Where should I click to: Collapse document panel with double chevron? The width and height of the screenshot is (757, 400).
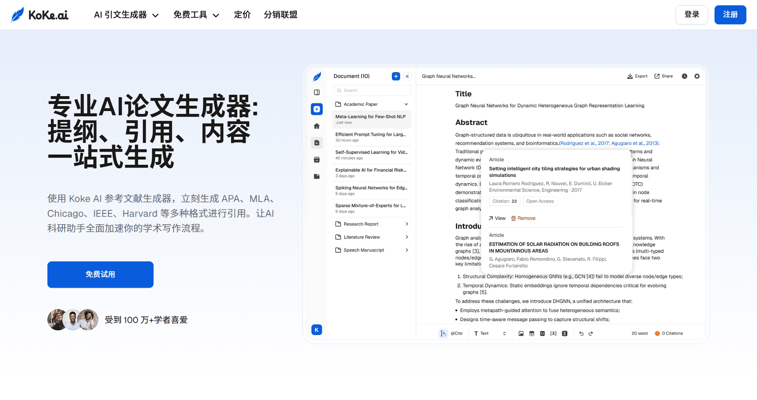tap(407, 76)
